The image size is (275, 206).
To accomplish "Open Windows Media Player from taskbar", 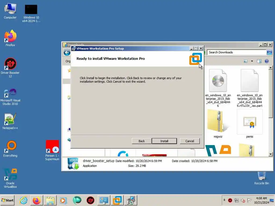I will point(63,200).
